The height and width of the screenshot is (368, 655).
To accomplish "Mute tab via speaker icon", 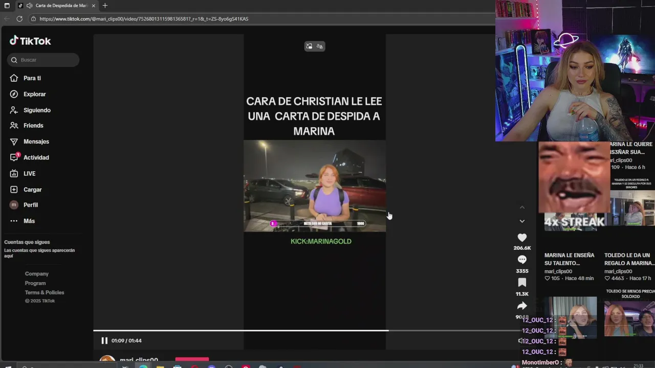I will [x=29, y=6].
